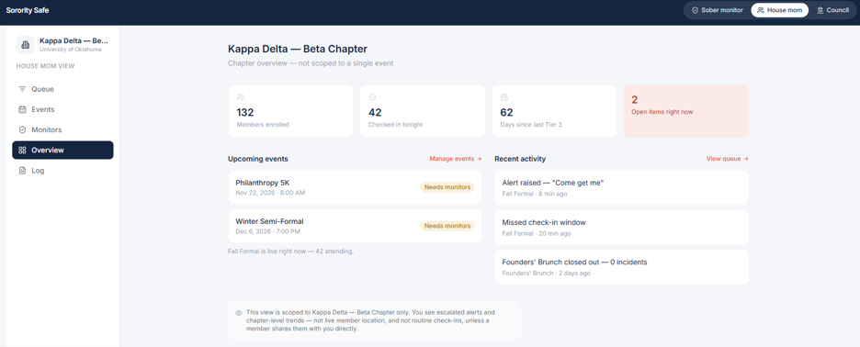The height and width of the screenshot is (347, 860).
Task: Open the Founders' Brunch closed out activity
Action: coord(621,267)
